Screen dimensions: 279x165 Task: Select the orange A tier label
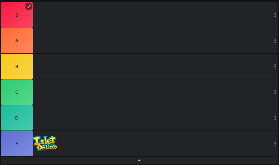[x=17, y=41]
